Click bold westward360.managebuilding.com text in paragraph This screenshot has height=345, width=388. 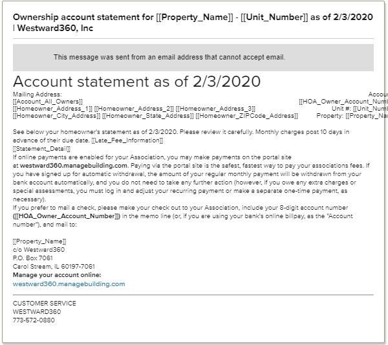click(x=74, y=166)
